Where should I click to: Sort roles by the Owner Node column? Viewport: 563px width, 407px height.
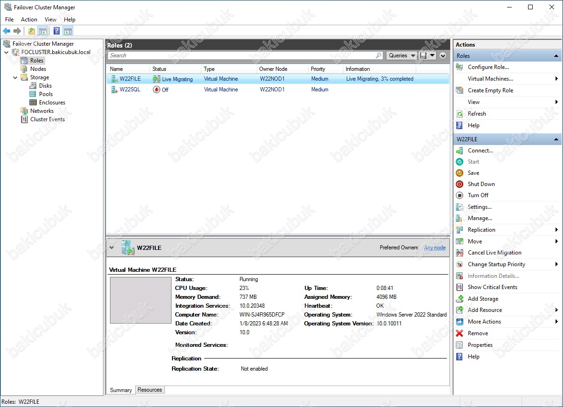pos(282,69)
